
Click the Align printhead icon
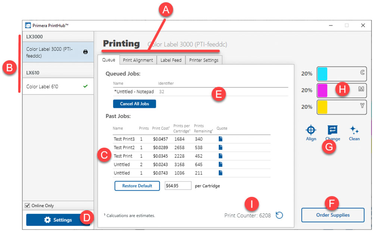pyautogui.click(x=311, y=130)
